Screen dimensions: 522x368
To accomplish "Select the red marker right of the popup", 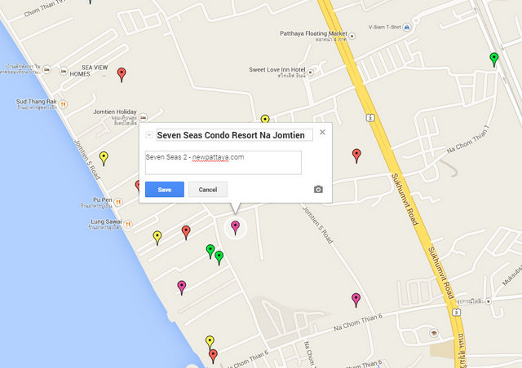I will click(x=356, y=156).
